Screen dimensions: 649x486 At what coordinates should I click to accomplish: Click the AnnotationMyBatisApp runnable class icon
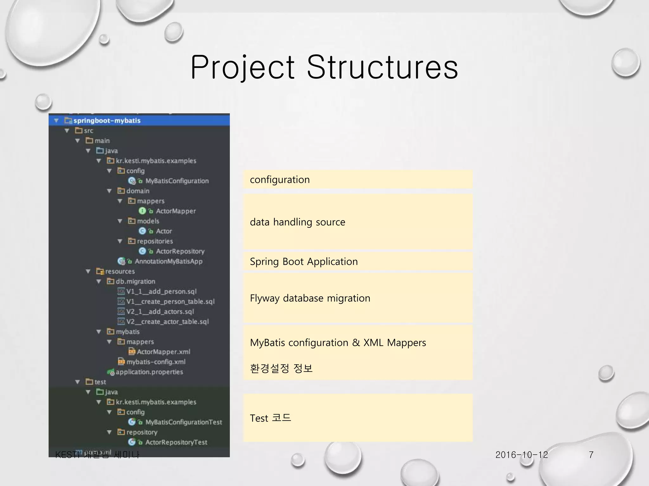click(x=121, y=261)
